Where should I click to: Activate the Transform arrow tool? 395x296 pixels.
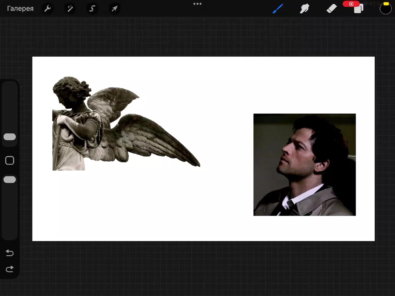pos(114,8)
